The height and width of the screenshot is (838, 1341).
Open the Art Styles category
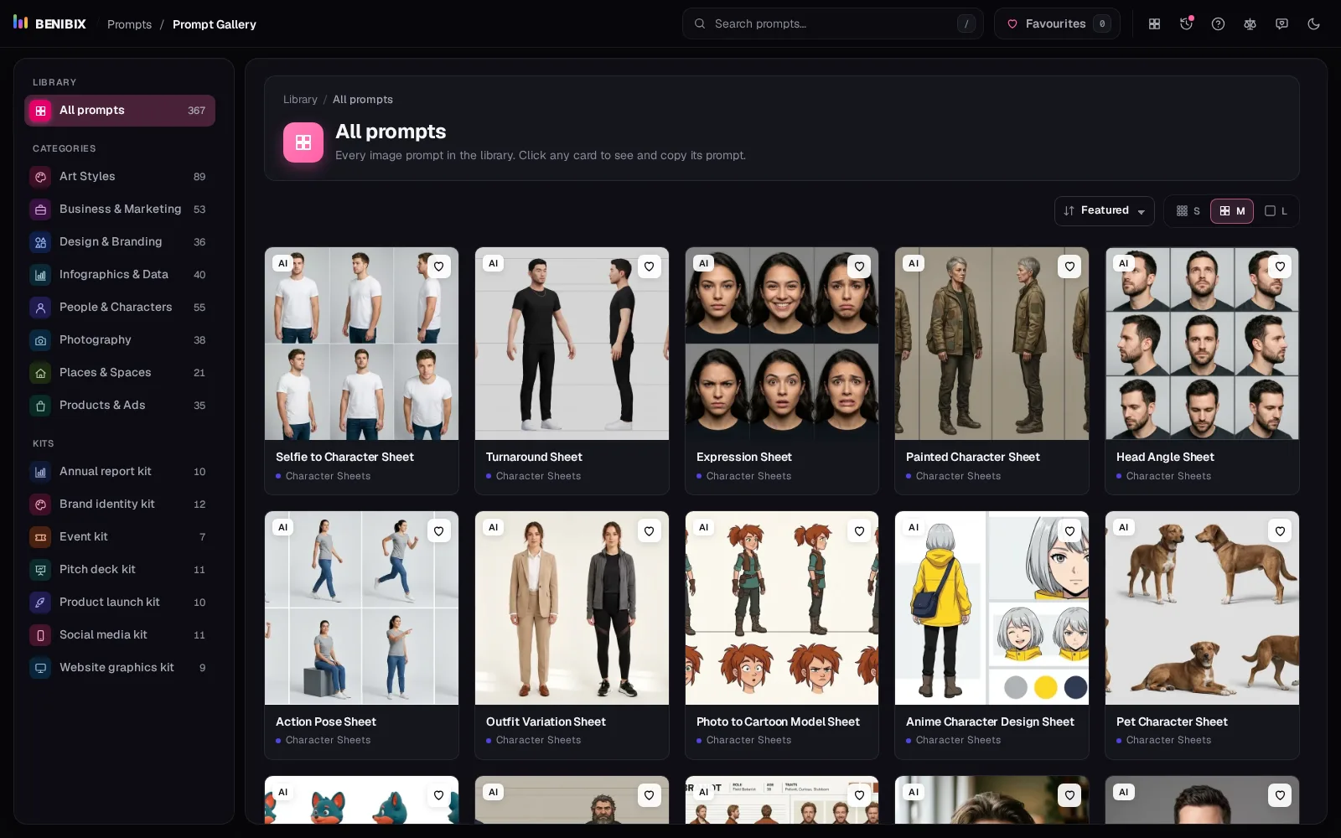(x=120, y=177)
